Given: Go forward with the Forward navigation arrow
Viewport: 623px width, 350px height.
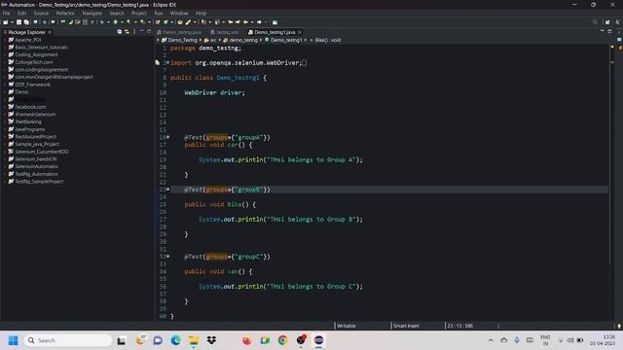Looking at the screenshot, I should click(259, 22).
